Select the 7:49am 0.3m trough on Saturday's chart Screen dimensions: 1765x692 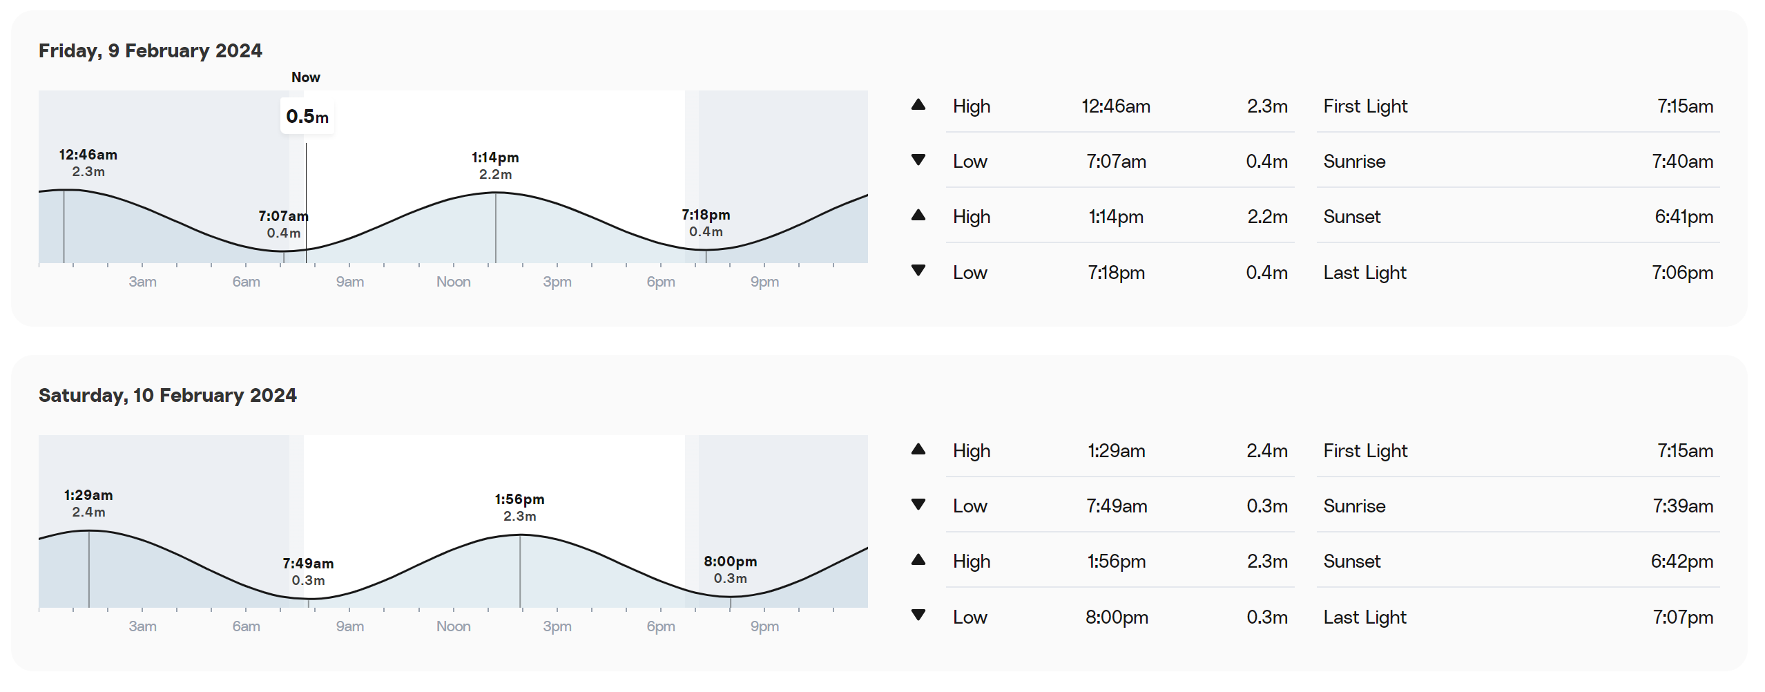[x=308, y=572]
